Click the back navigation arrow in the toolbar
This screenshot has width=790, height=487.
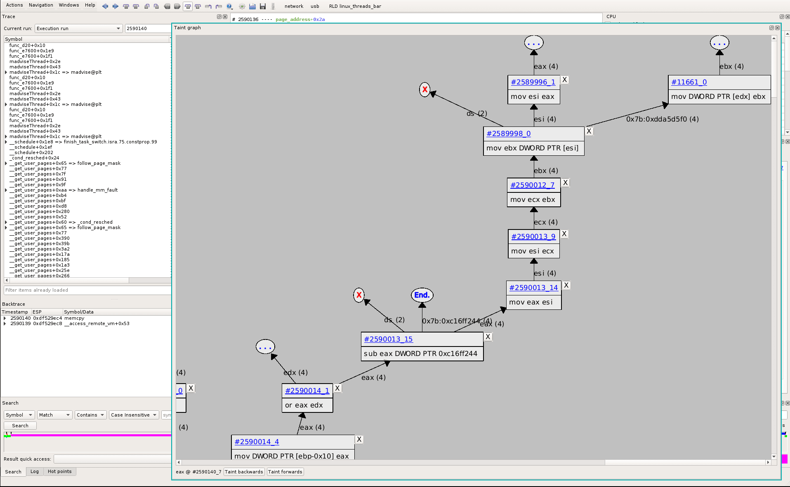coord(106,6)
